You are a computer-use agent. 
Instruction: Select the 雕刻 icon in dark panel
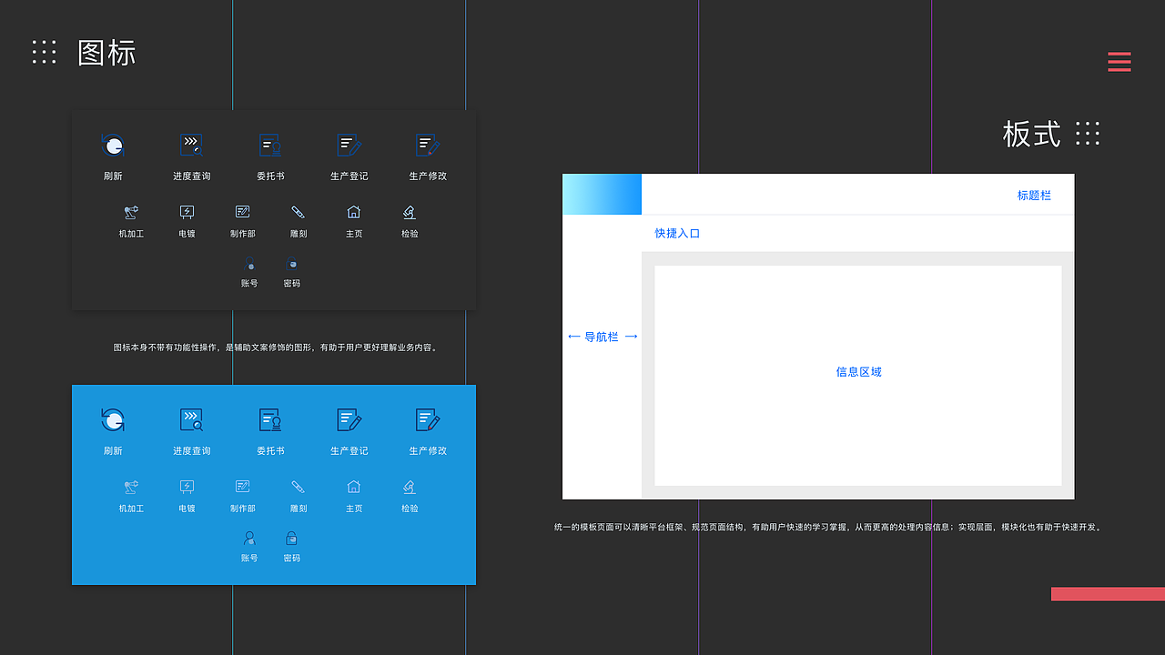pos(298,212)
